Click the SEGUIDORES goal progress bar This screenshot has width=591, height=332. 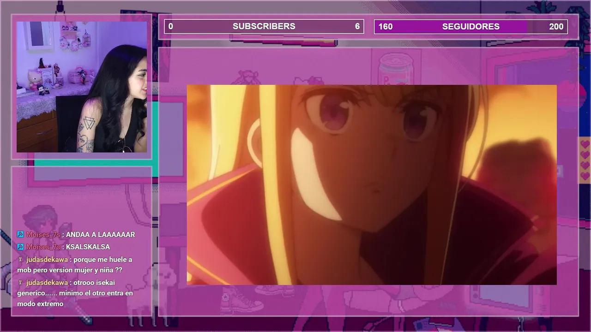coord(471,26)
